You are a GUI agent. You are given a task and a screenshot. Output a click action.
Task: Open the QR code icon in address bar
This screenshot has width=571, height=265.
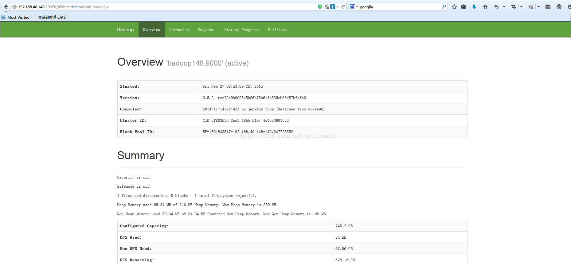pyautogui.click(x=327, y=7)
